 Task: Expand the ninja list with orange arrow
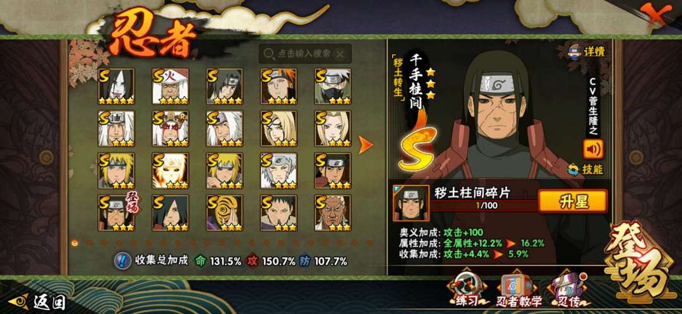click(x=366, y=144)
